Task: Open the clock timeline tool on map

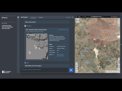Action: [111, 72]
